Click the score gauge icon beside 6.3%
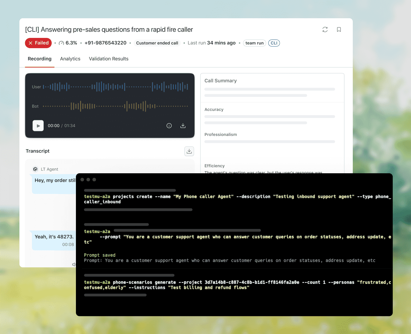This screenshot has width=411, height=334. point(61,43)
